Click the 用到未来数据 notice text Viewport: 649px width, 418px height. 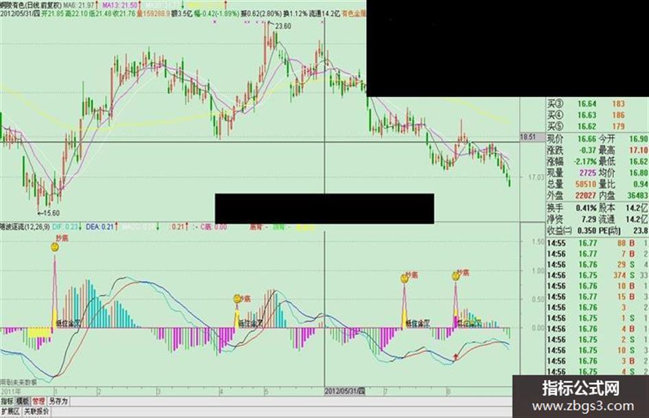click(x=19, y=382)
